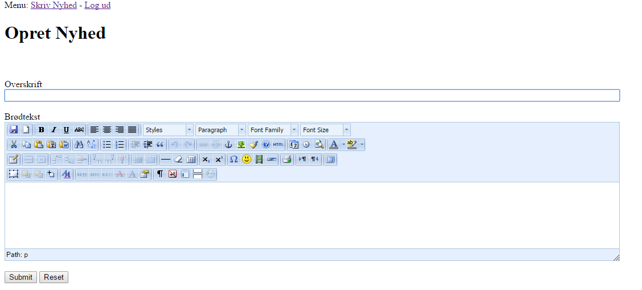The height and width of the screenshot is (290, 642).
Task: Toggle bold formatting
Action: (41, 130)
